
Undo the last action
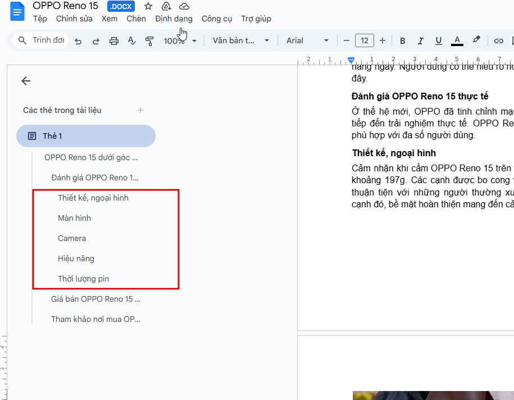(78, 41)
